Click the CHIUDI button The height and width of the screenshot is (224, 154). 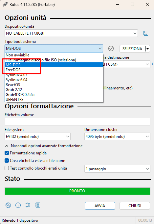(135, 206)
